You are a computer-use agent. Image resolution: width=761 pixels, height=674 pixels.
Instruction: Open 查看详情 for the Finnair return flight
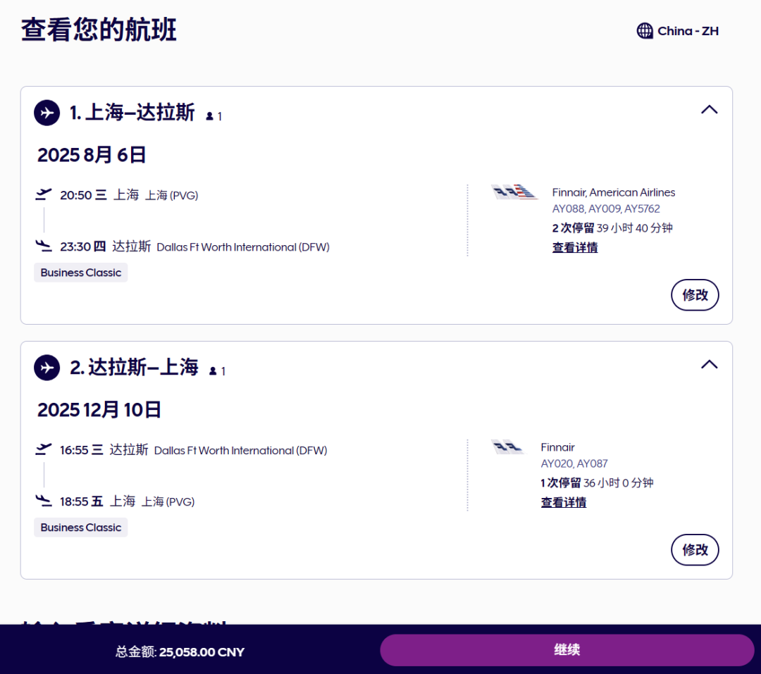pyautogui.click(x=563, y=503)
